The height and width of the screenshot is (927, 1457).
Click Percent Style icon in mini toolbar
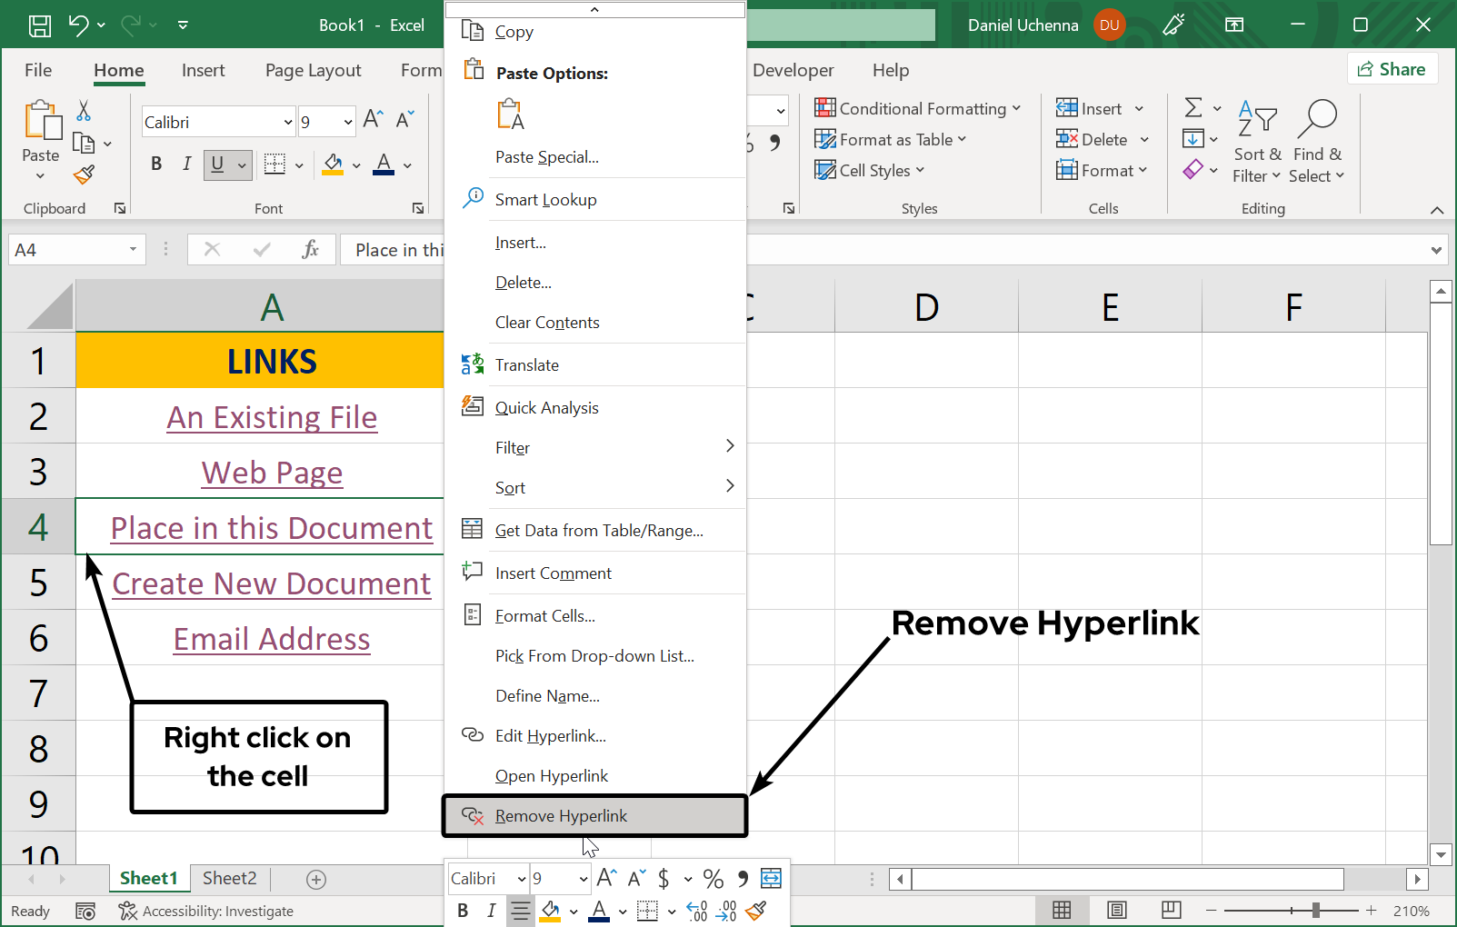(714, 879)
